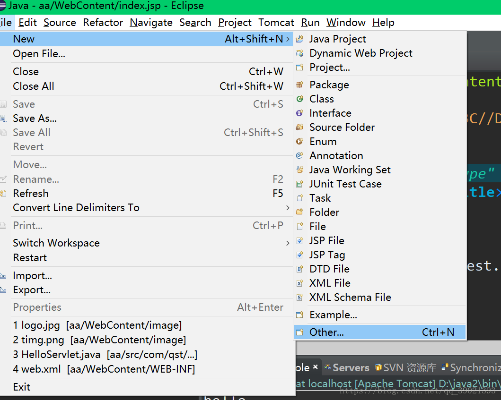Click the Interface icon in submenu

tap(299, 113)
